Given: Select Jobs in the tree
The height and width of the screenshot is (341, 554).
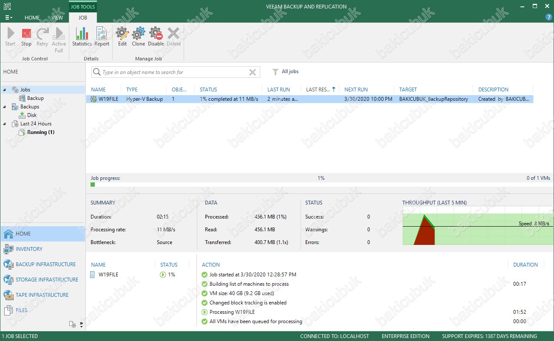Looking at the screenshot, I should (25, 90).
